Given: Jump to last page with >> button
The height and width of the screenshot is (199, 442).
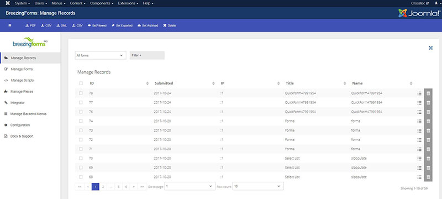Looking at the screenshot, I should [142, 187].
